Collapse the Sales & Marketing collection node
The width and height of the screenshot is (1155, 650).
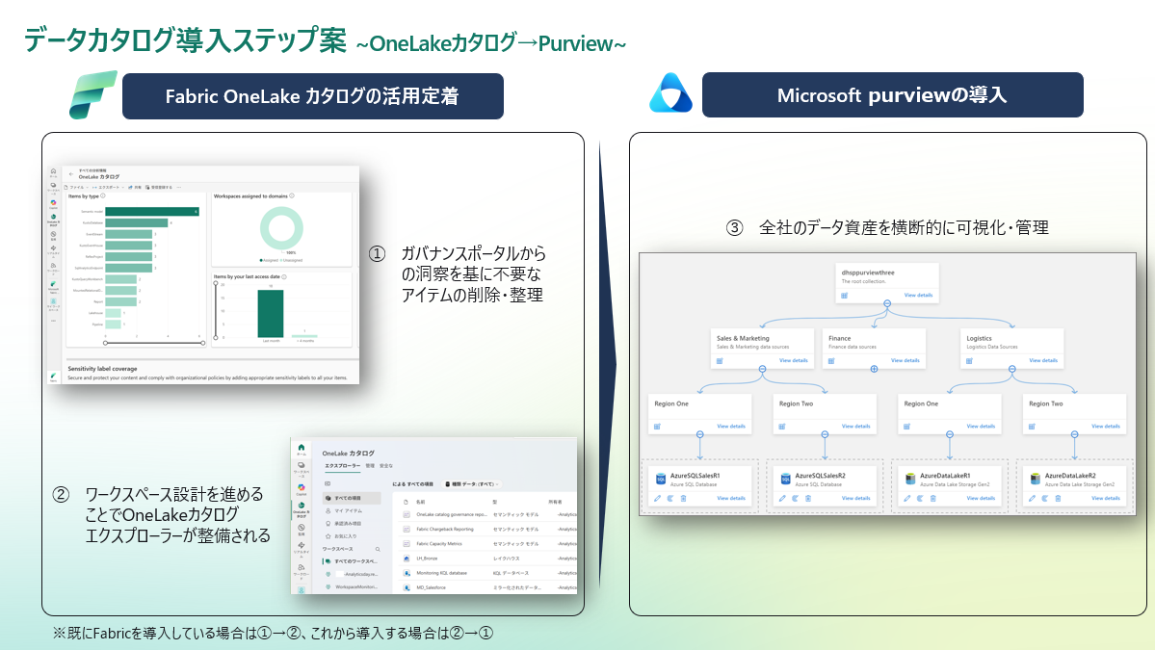[762, 369]
